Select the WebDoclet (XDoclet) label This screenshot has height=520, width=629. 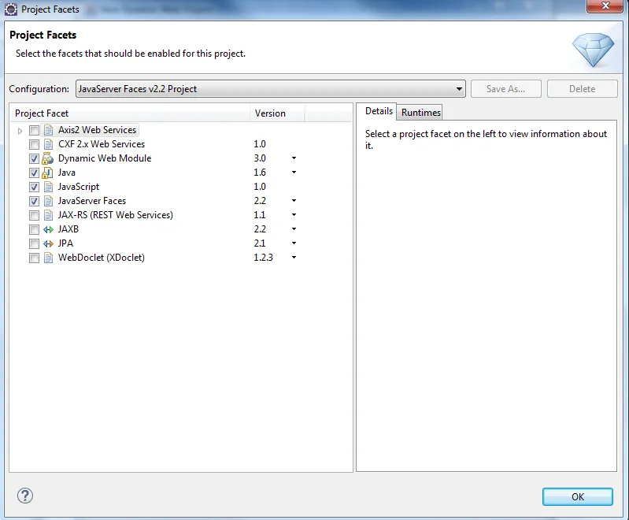[x=102, y=258]
